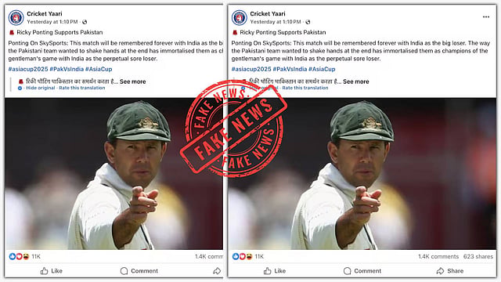Open the three-dots post options menu
Screen dimensions: 501x282
point(485,17)
